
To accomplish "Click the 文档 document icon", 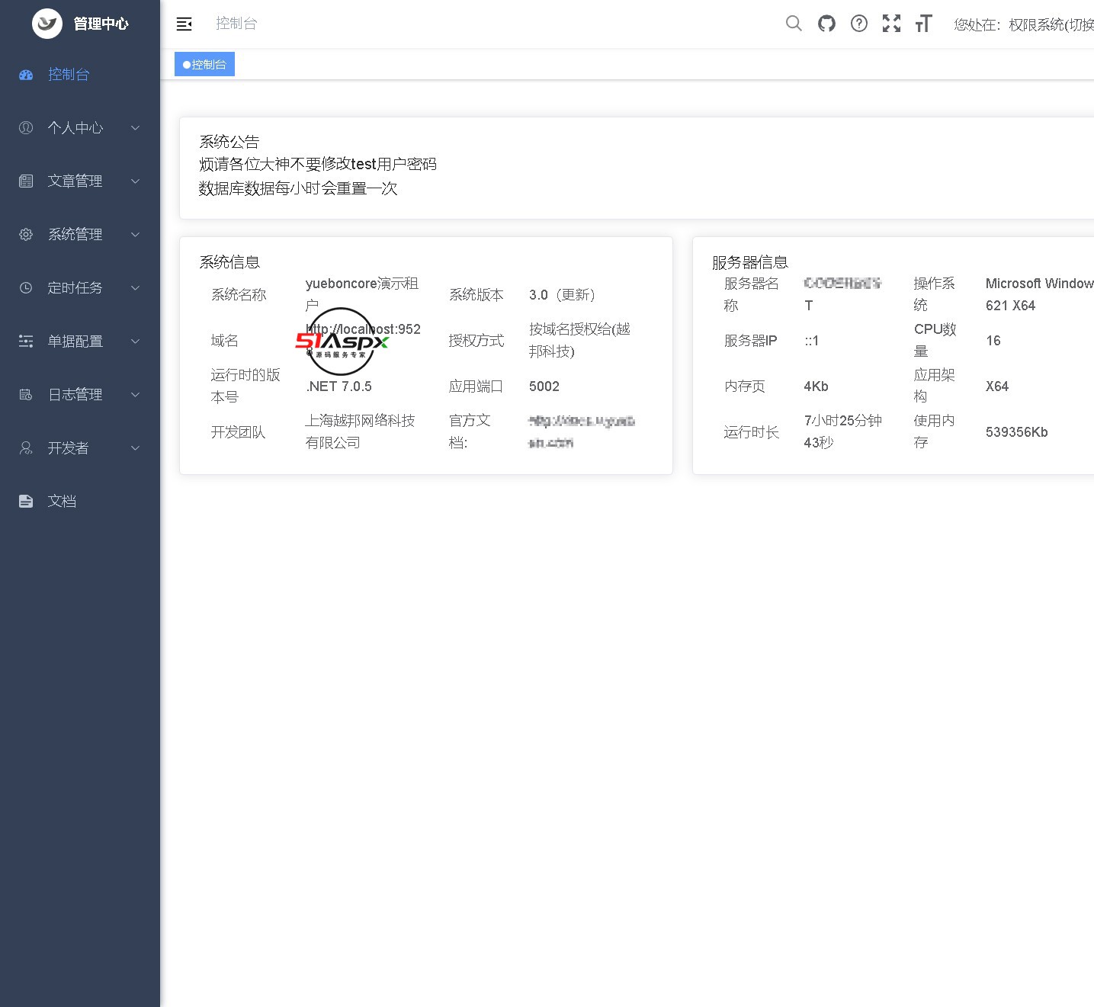I will [26, 502].
